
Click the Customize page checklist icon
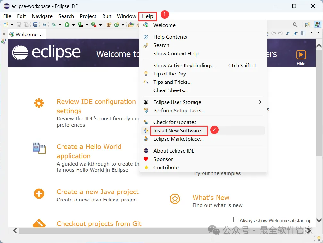coord(303,33)
